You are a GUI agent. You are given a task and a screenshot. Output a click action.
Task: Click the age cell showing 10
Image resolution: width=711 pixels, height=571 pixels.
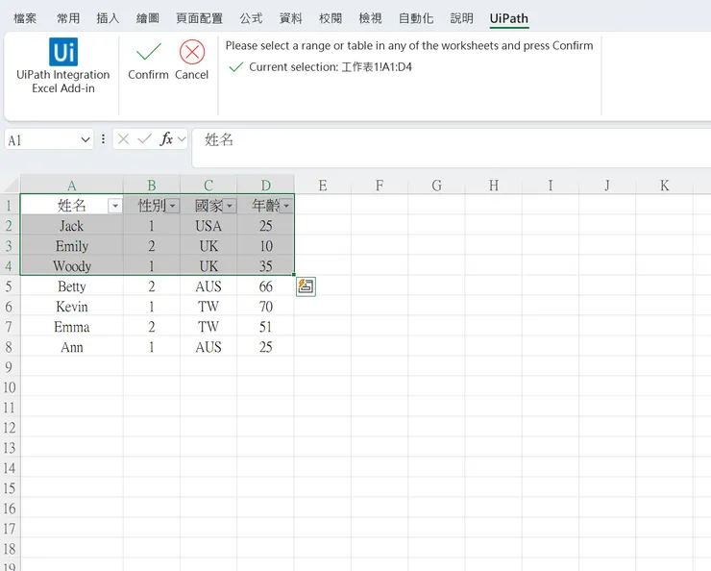[x=266, y=246]
